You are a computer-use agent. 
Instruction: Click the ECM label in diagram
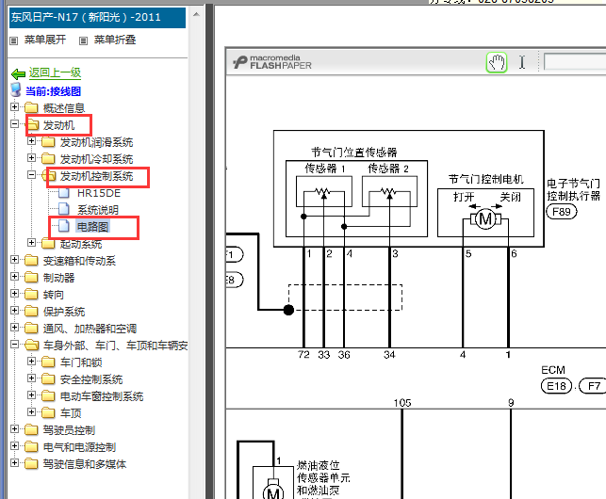pos(553,370)
